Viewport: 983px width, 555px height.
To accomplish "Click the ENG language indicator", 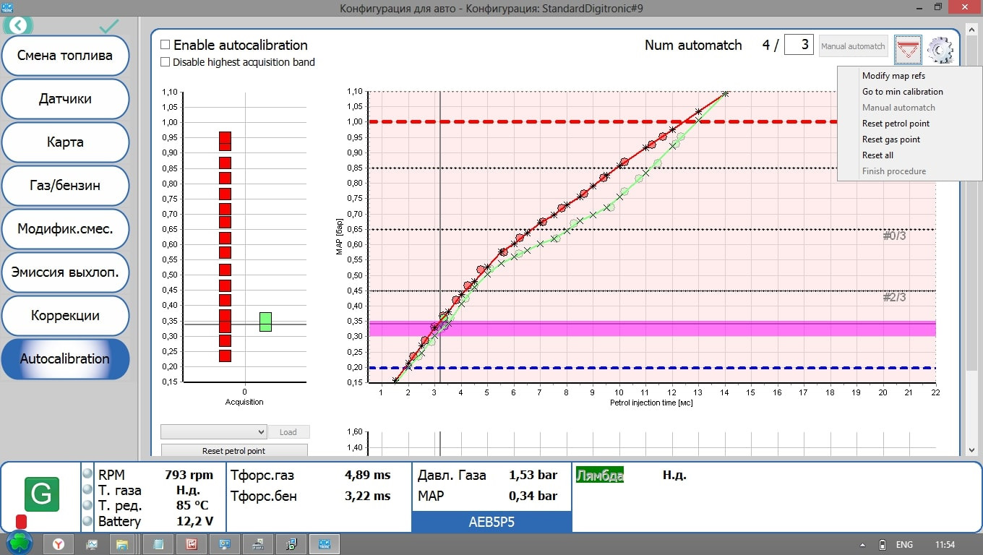I will [x=904, y=545].
